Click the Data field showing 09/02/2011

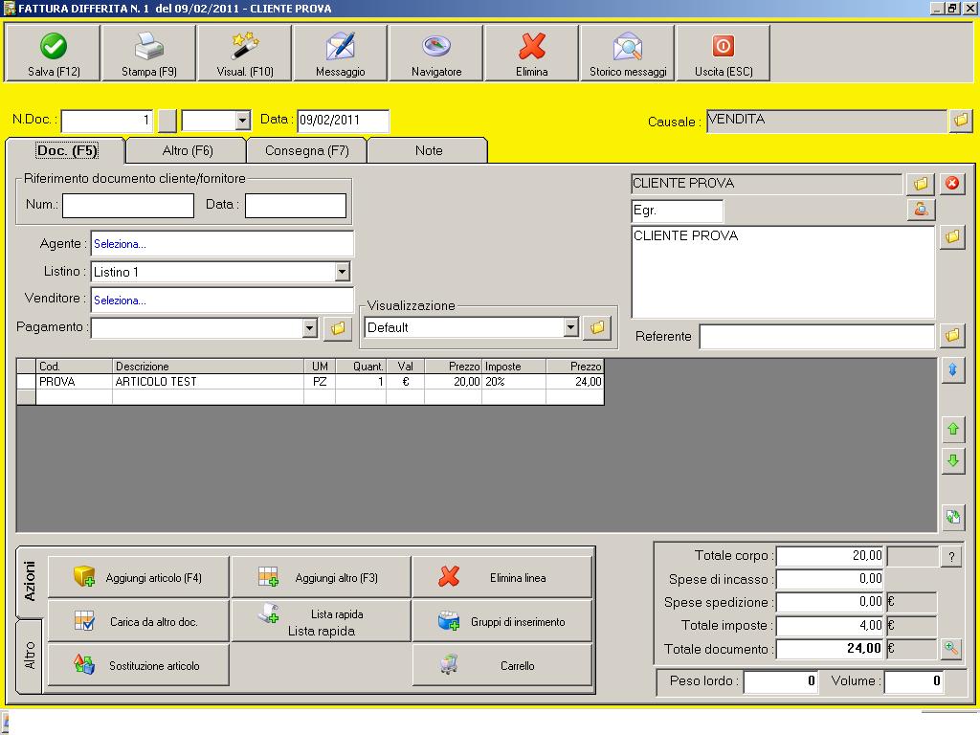(343, 121)
